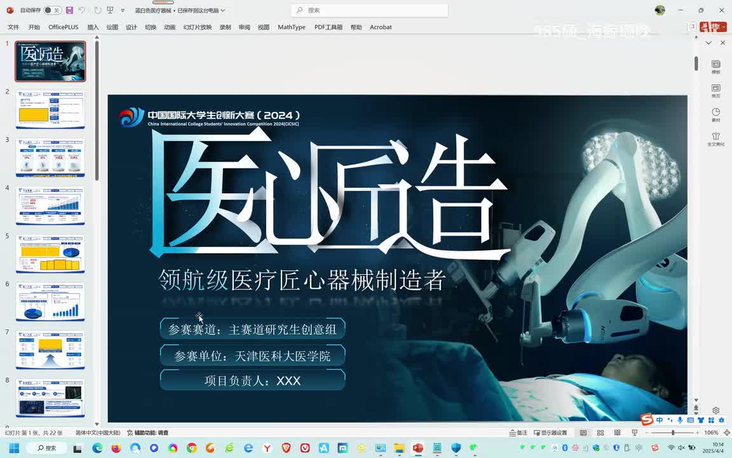Select slide 2 thumbnail

pos(50,110)
